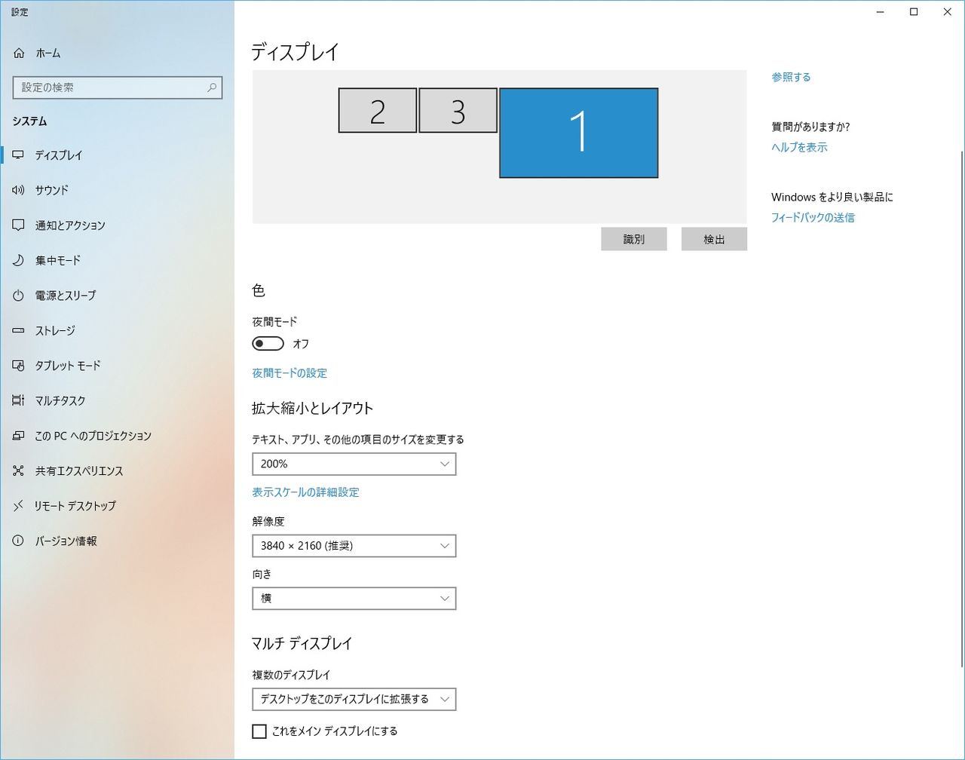965x760 pixels.
Task: Open 共有エクスペリエンス settings
Action: (x=118, y=470)
